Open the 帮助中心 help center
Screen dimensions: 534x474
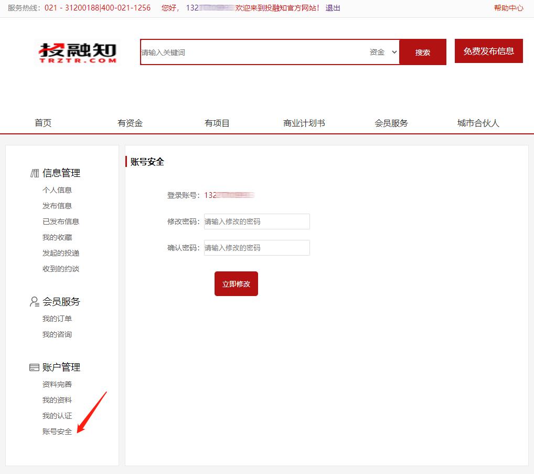click(x=508, y=8)
